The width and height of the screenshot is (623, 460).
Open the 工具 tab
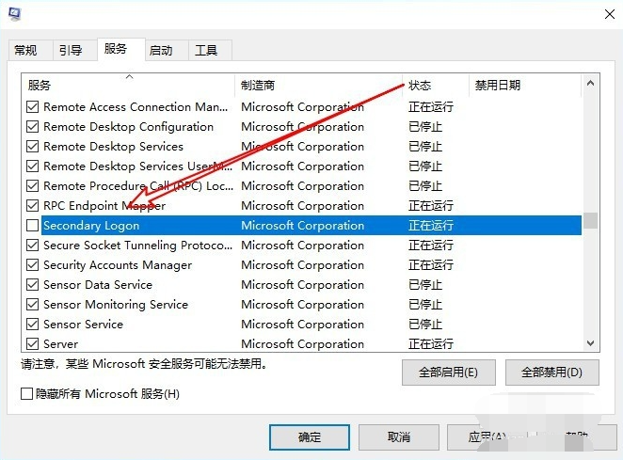[206, 51]
